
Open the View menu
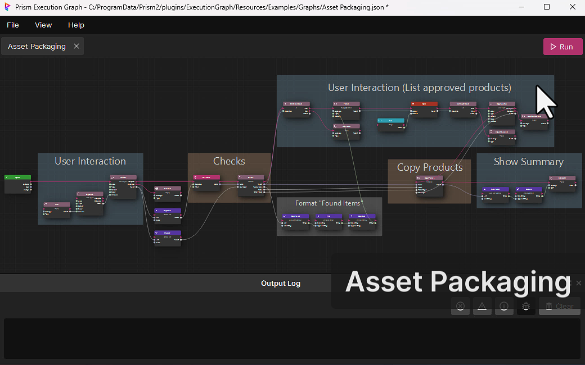pyautogui.click(x=43, y=25)
